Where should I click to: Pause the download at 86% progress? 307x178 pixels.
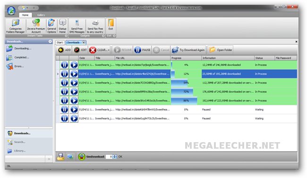[x=64, y=101]
